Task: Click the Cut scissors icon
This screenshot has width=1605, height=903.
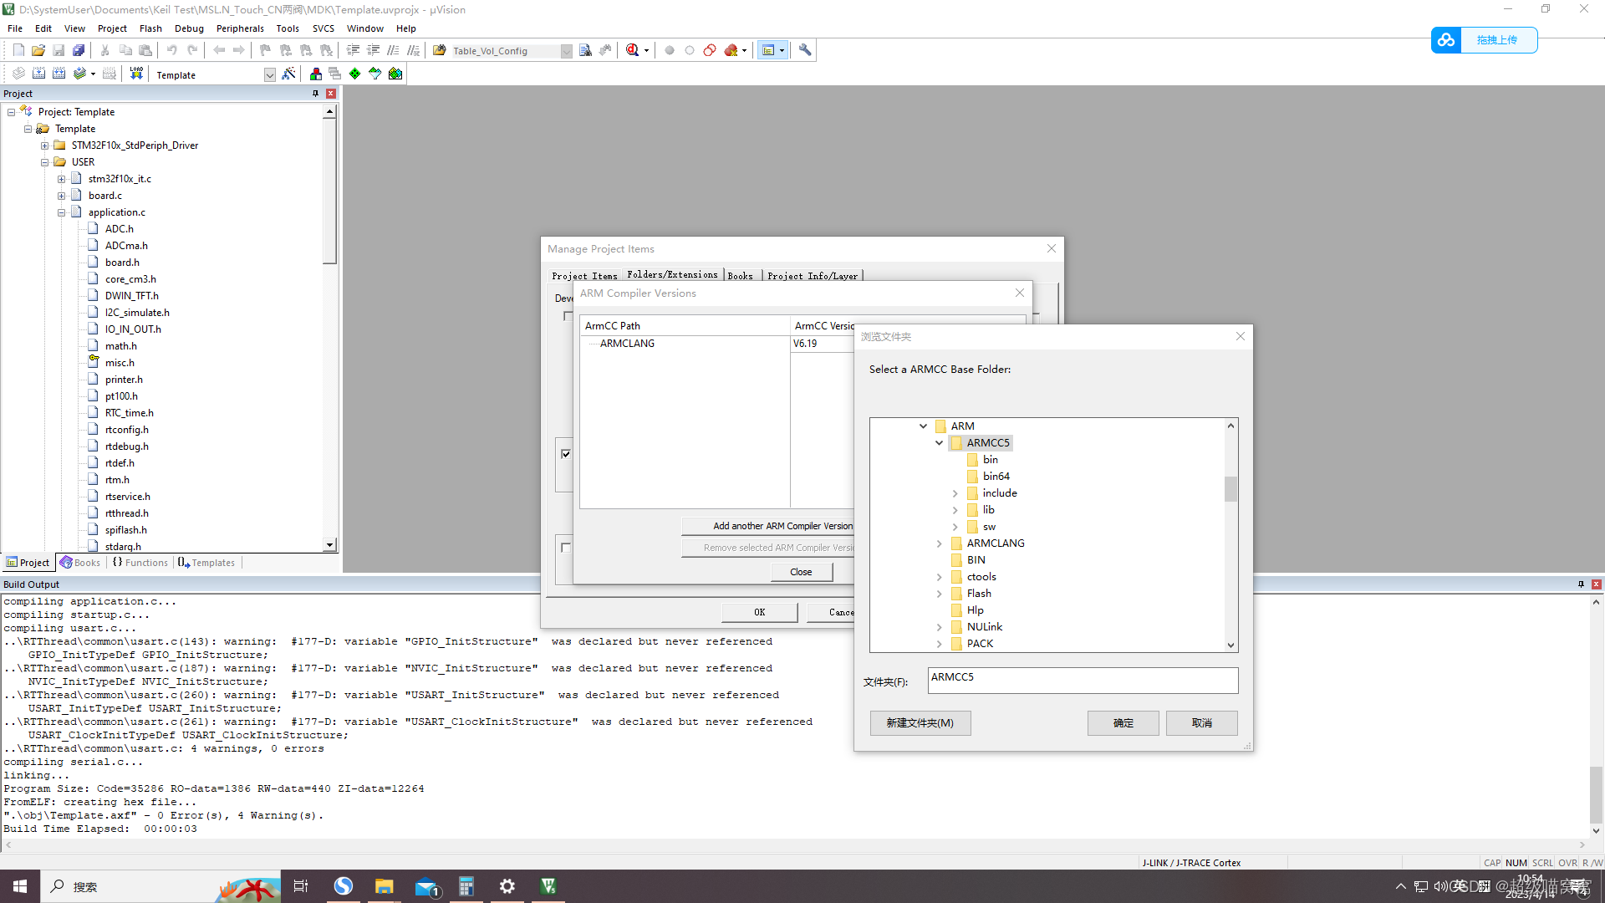Action: coord(105,50)
